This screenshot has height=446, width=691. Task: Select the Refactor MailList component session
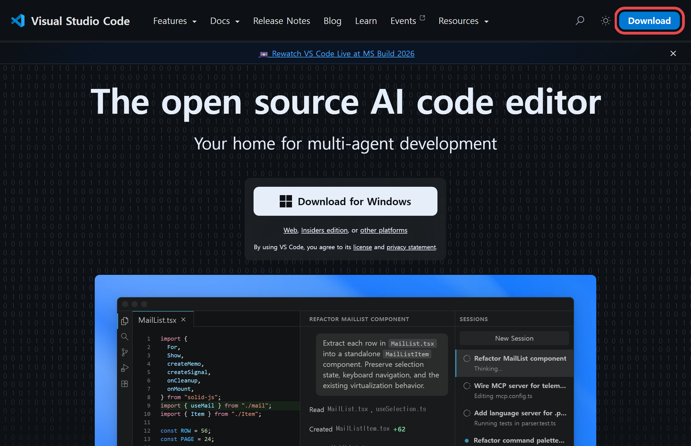tap(514, 363)
